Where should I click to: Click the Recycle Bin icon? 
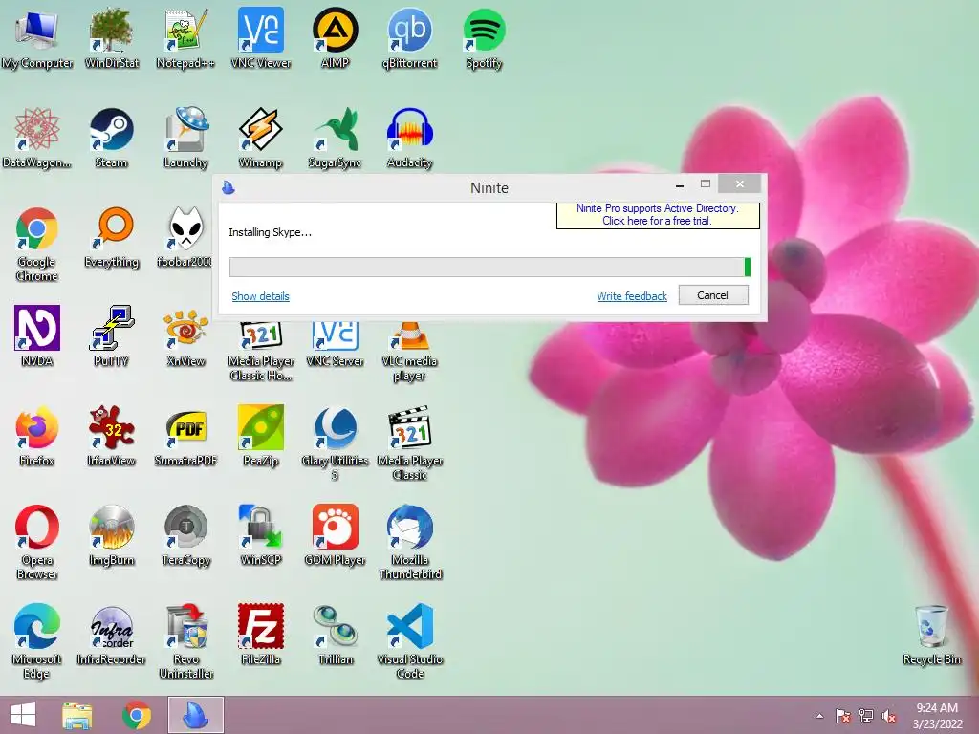click(931, 635)
